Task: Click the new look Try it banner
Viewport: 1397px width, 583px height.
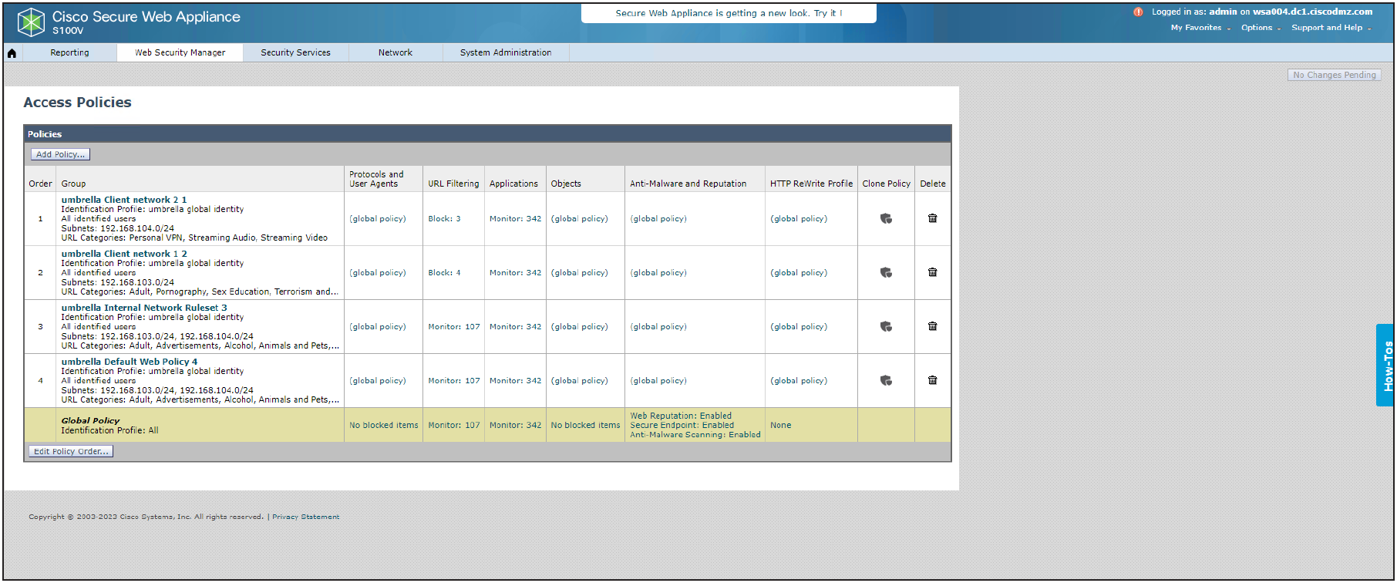Action: click(729, 13)
